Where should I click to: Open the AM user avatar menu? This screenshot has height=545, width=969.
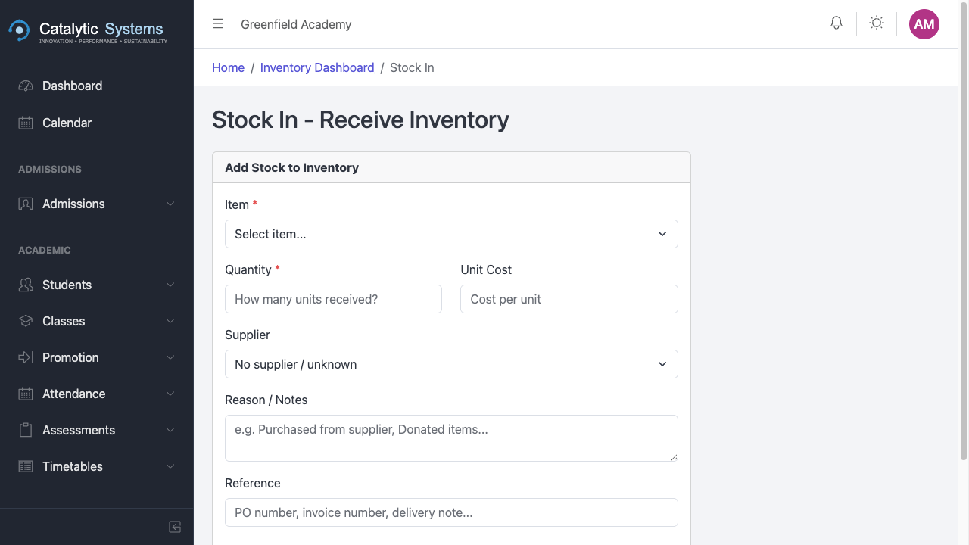pyautogui.click(x=924, y=24)
